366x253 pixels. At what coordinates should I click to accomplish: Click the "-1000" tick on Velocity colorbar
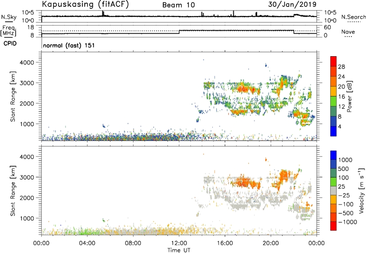tap(348, 222)
